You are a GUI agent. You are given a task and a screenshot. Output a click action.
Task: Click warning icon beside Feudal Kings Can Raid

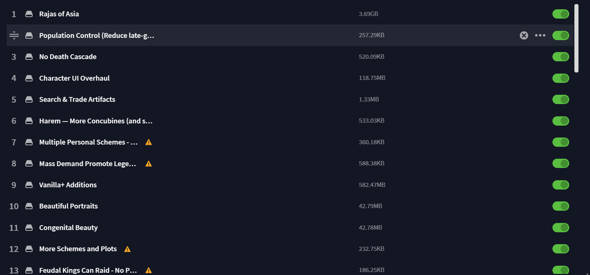149,270
